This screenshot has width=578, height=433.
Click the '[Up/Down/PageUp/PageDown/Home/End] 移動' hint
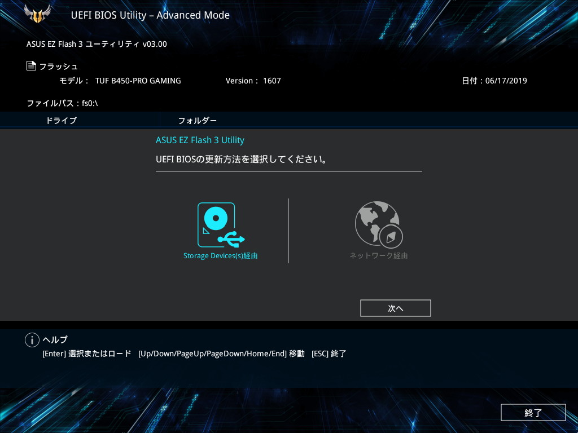pyautogui.click(x=221, y=354)
